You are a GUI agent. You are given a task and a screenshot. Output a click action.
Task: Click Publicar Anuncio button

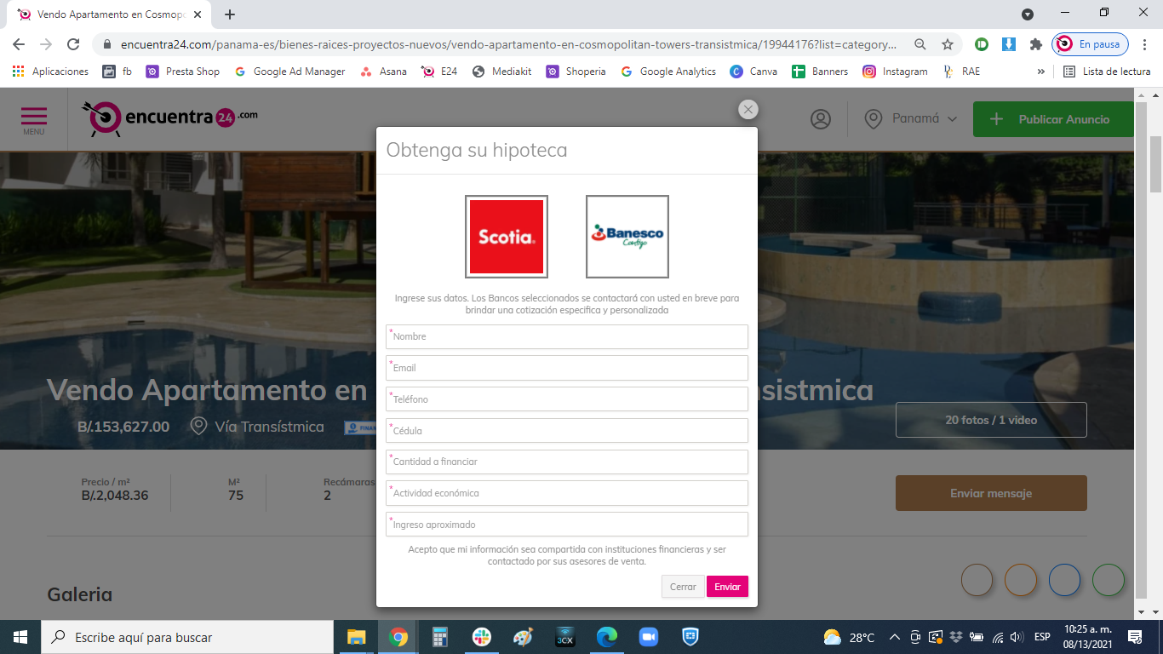coord(1053,119)
